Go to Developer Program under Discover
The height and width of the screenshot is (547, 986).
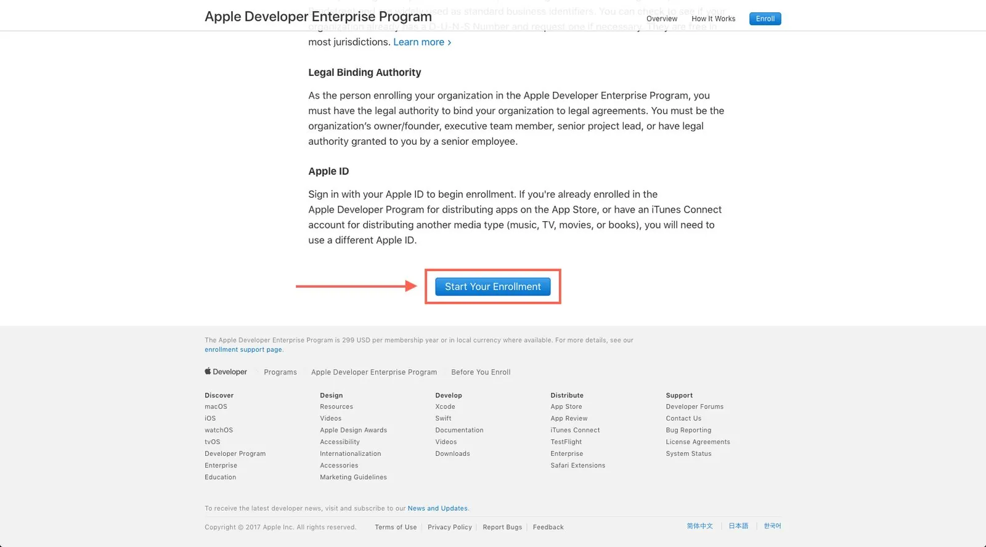pyautogui.click(x=235, y=453)
